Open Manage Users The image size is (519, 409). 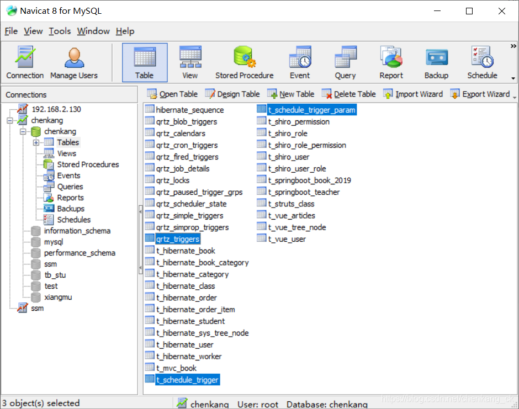(74, 62)
